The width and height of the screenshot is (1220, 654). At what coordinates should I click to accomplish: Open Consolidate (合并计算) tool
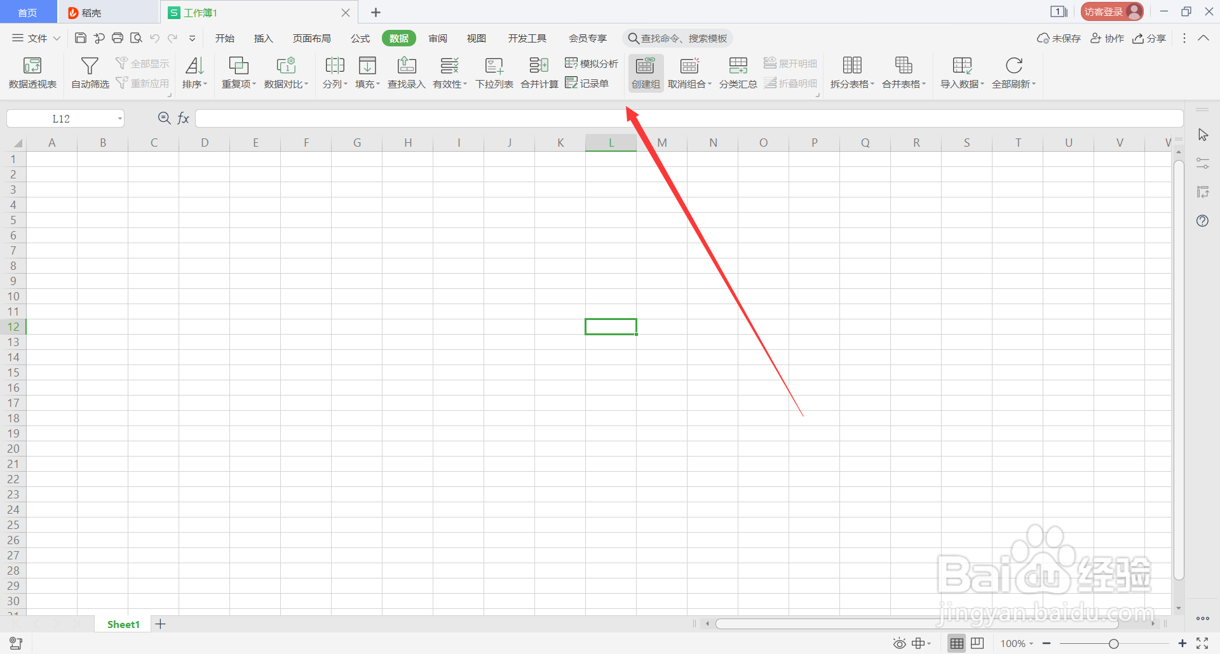point(539,73)
